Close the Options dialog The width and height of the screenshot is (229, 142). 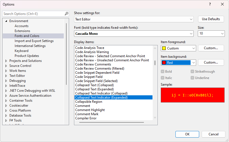222,4
